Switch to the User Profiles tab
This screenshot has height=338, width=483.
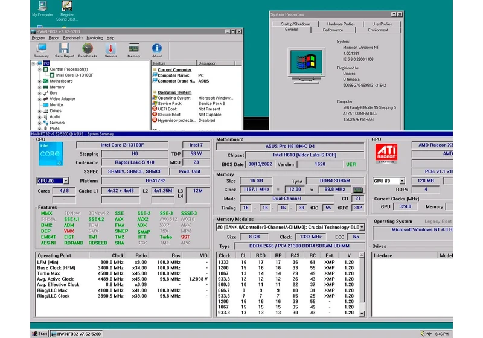pos(382,24)
